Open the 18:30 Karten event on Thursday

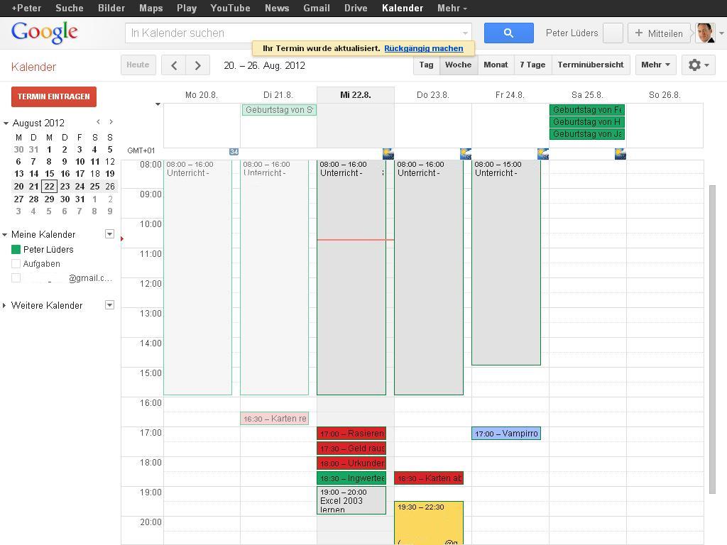429,478
